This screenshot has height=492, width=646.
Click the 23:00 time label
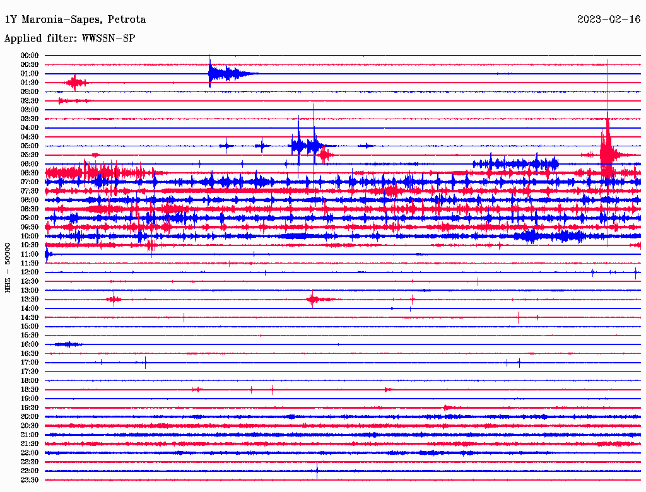pos(30,471)
